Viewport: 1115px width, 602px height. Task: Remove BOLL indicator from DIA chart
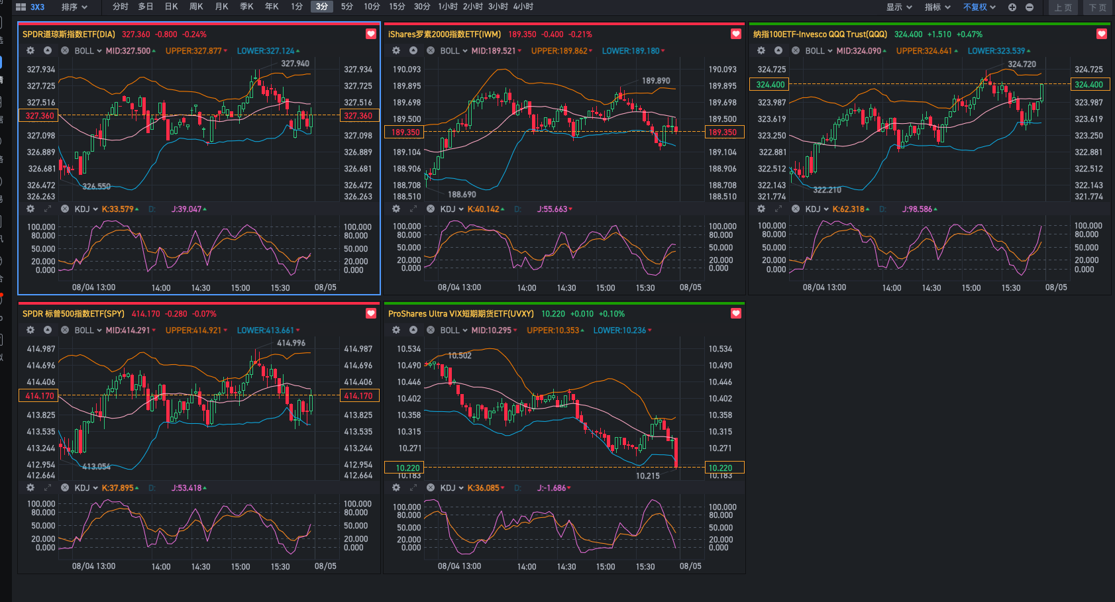point(65,51)
